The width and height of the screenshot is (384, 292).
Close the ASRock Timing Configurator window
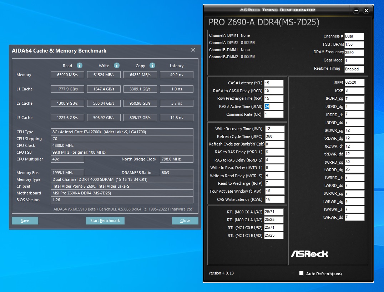[x=367, y=10]
